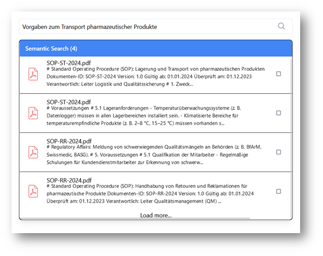Click the magnifying glass search icon
The width and height of the screenshot is (323, 256).
tap(281, 26)
